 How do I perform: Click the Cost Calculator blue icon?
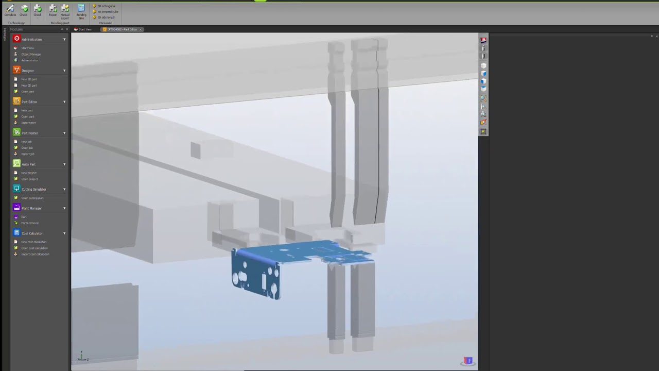[x=16, y=233]
